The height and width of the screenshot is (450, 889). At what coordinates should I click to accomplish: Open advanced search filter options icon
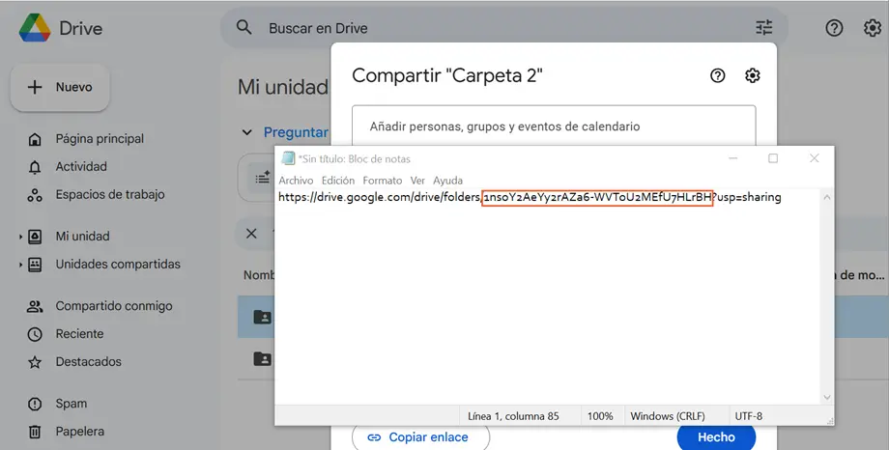764,27
